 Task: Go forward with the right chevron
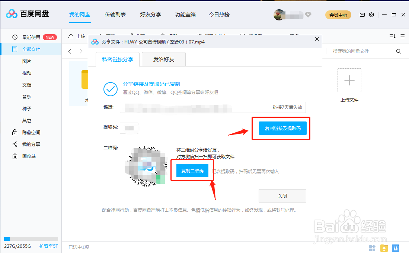point(81,51)
